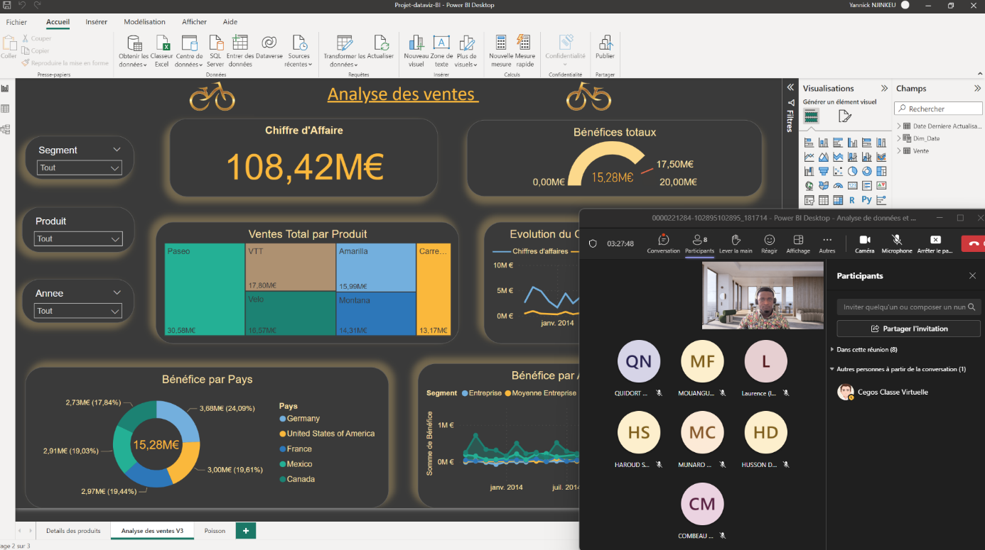This screenshot has height=550, width=985.
Task: Toggle the Participants panel in Teams
Action: pyautogui.click(x=700, y=240)
